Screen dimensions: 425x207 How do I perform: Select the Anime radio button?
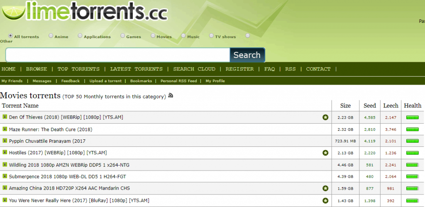tap(51, 36)
